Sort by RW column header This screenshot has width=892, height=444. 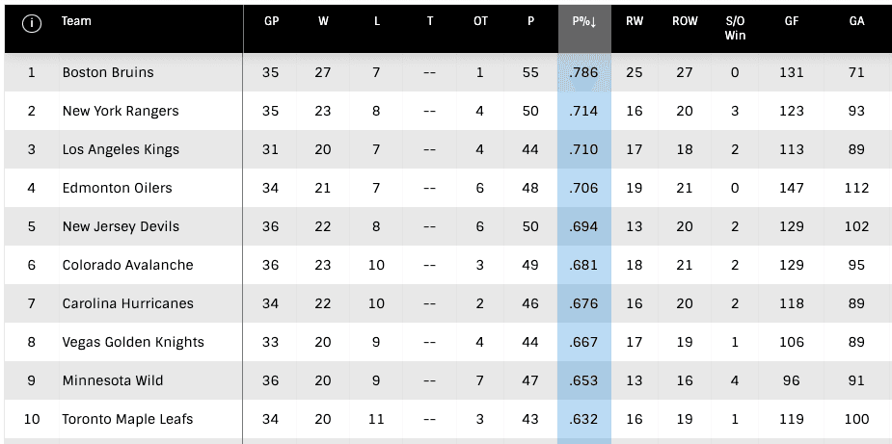[635, 21]
